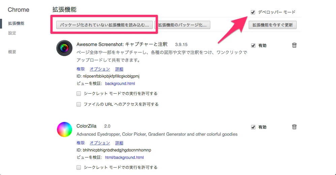Screen dimensions: 336x175
Task: Open 権限 link for Awesome Screenshot
Action: tap(81, 69)
